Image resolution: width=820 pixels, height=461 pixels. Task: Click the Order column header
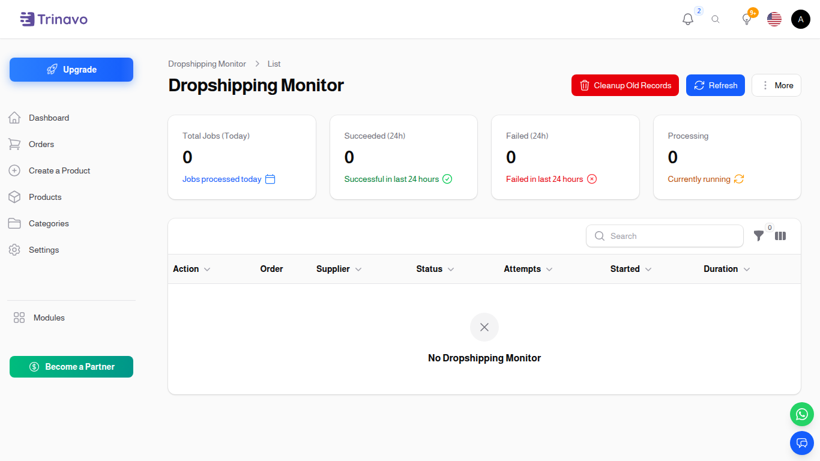click(x=271, y=269)
